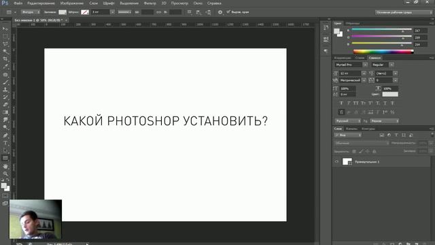Open the Окно menu

click(198, 3)
